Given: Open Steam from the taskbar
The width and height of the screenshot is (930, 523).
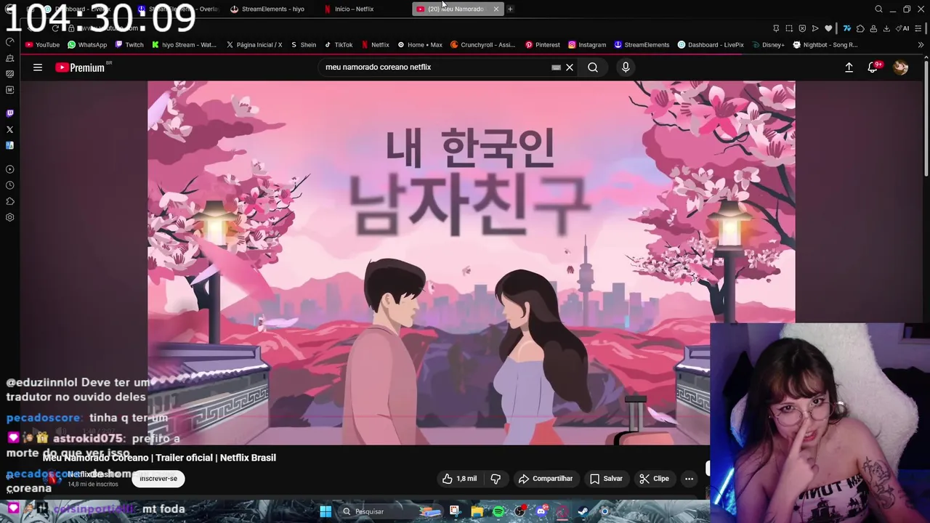Looking at the screenshot, I should [583, 511].
